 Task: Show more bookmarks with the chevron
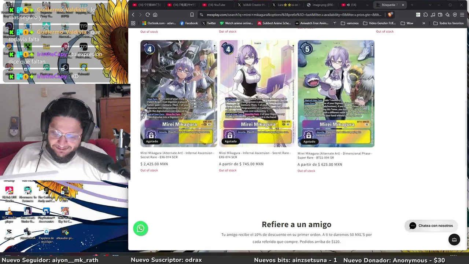424,23
